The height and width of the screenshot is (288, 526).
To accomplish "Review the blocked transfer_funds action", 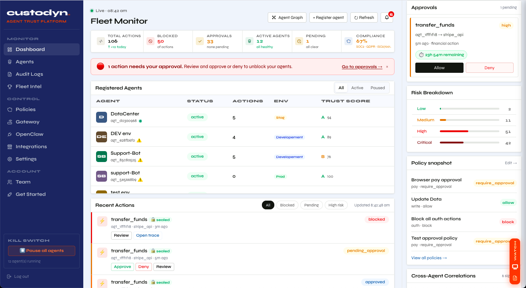I will [121, 236].
